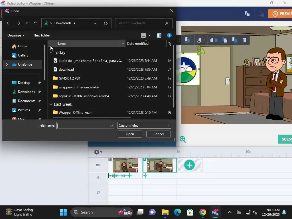Click the voice microphone track icon
This screenshot has width=292, height=219.
click(x=98, y=178)
